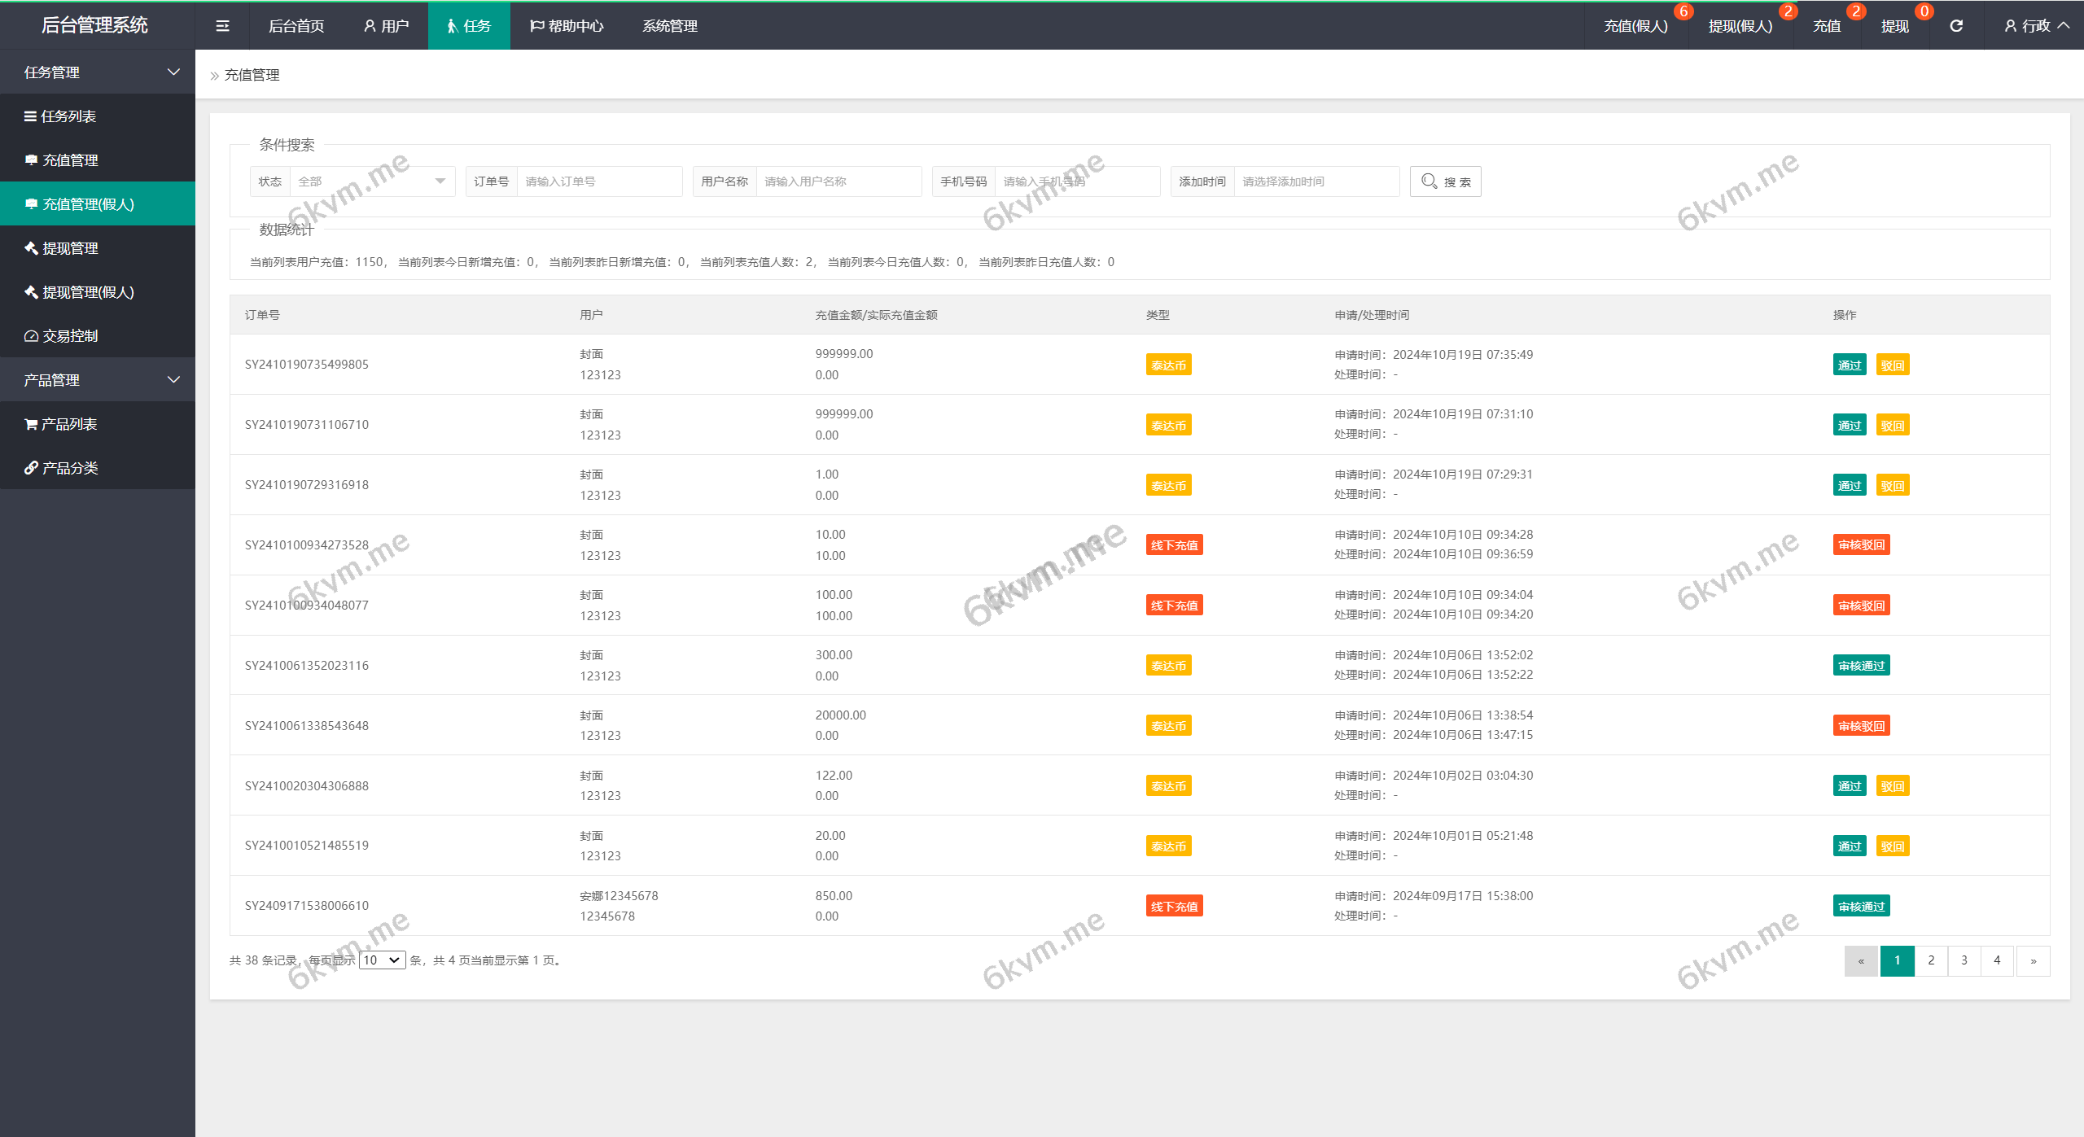
Task: Toggle the sidebar with the hamburger icon
Action: coord(221,25)
